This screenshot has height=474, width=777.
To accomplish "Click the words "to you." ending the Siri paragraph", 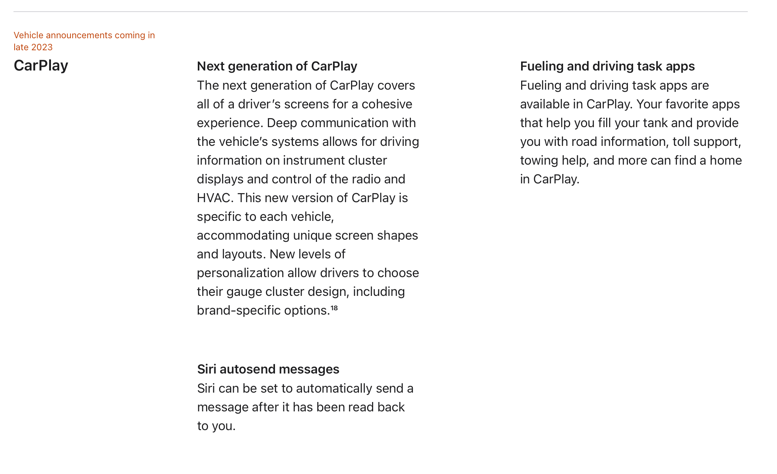I will [x=216, y=426].
